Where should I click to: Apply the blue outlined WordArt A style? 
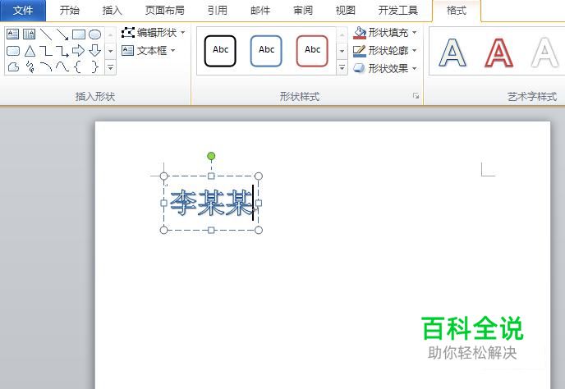(452, 53)
